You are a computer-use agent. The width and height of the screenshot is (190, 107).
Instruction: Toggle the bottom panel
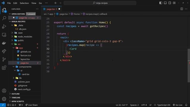pyautogui.click(x=165, y=3)
